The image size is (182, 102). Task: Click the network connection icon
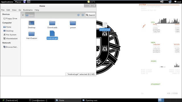170,2
